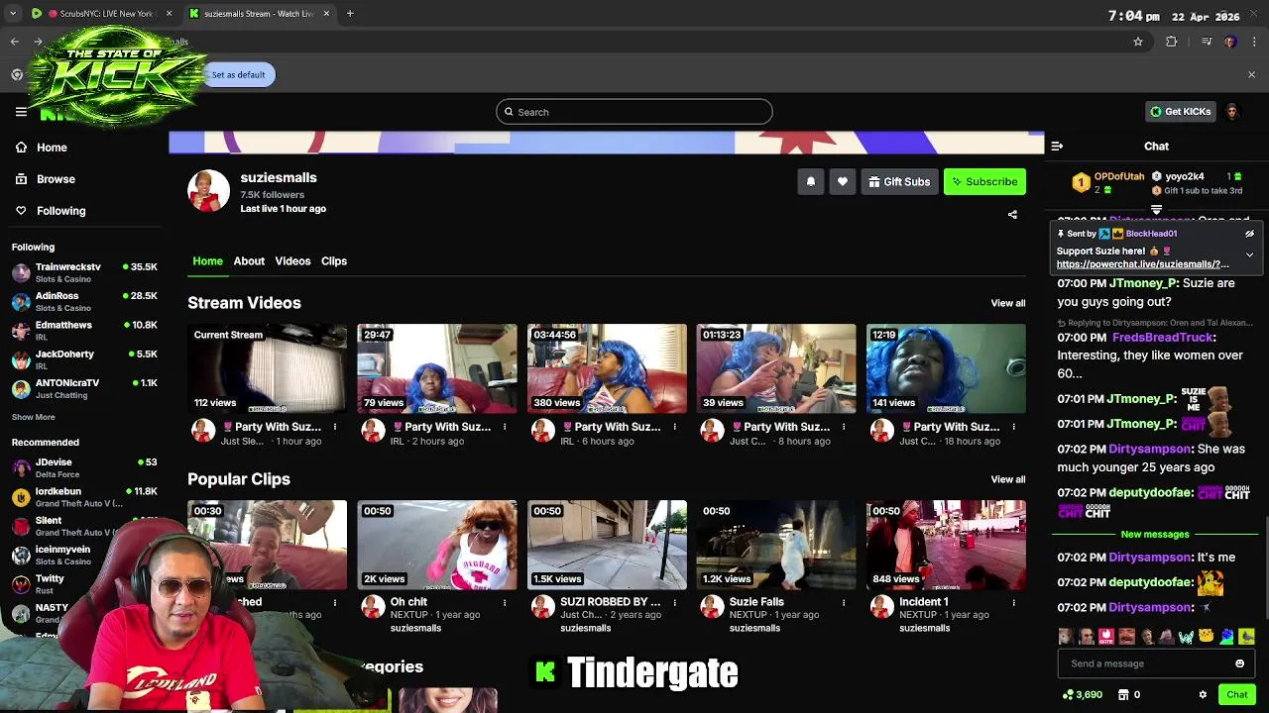Open the browser extensions puzzle icon
This screenshot has height=713, width=1269.
1172,42
